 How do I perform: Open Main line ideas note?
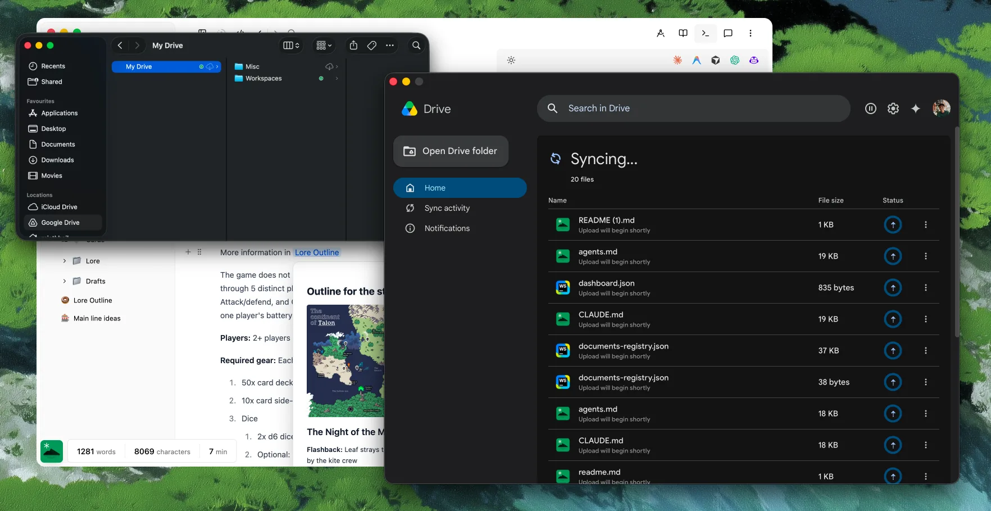(x=90, y=319)
